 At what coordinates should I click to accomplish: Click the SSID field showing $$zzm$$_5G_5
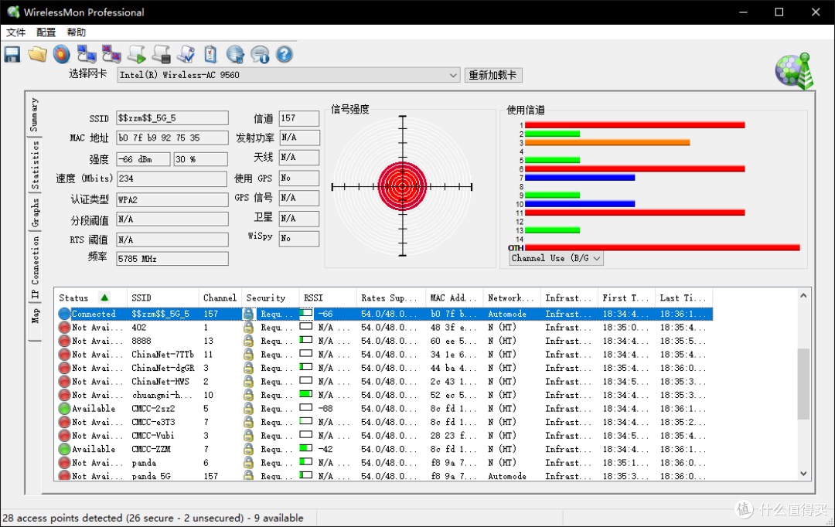172,117
